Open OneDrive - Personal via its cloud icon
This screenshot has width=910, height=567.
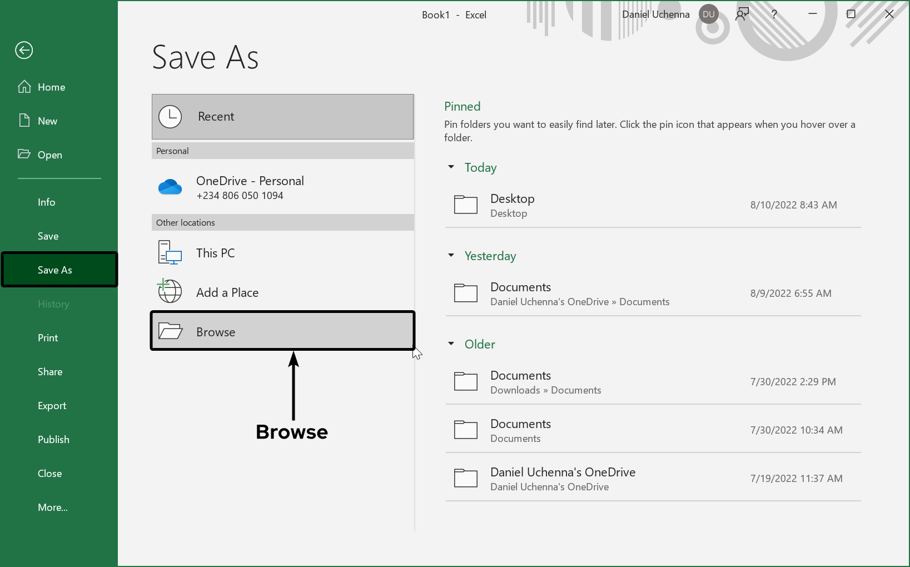coord(170,187)
